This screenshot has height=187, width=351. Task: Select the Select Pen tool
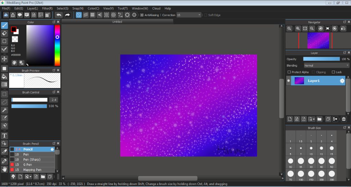(4, 118)
